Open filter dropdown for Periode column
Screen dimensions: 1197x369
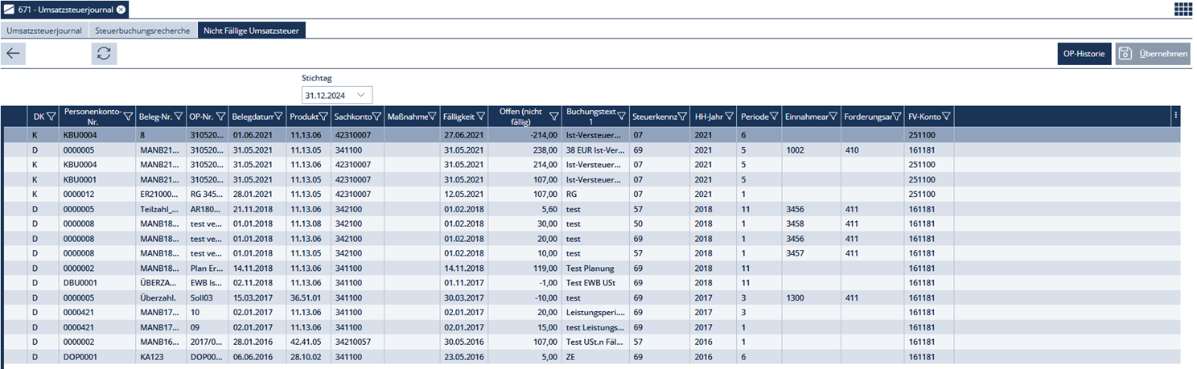pyautogui.click(x=775, y=117)
